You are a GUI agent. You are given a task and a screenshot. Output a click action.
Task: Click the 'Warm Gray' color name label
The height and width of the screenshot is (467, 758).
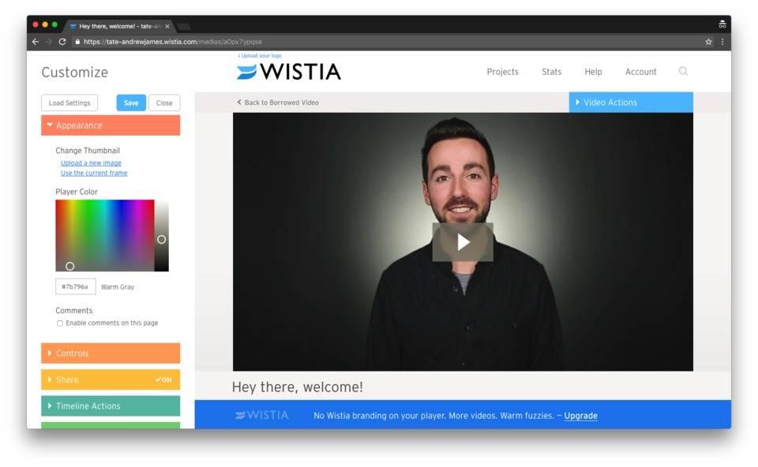click(x=118, y=287)
